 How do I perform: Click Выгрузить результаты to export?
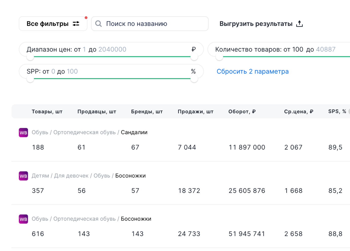tap(256, 24)
